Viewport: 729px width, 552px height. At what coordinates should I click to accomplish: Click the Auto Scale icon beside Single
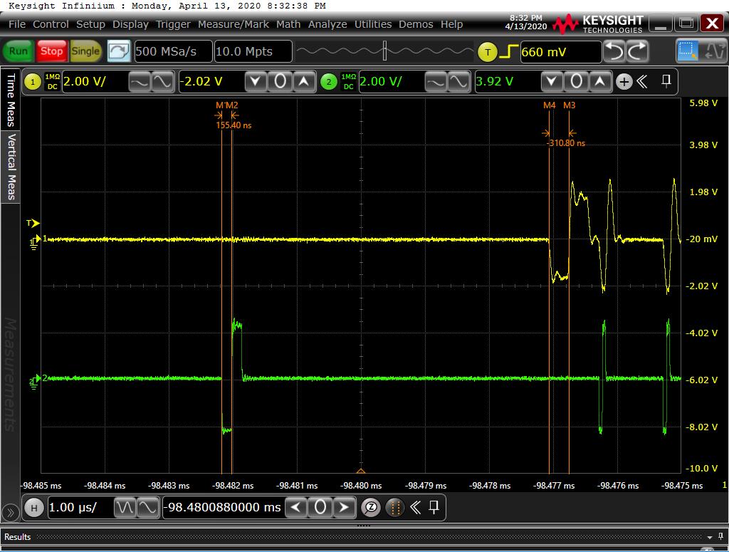pyautogui.click(x=119, y=51)
